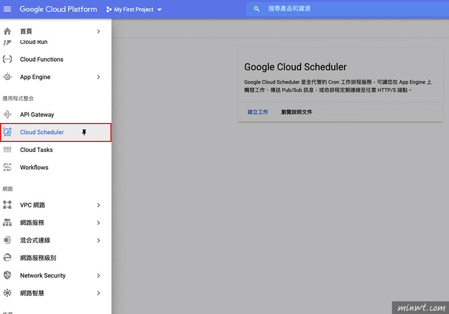Click the 瀏覽說明文件 button
This screenshot has height=314, width=449.
[x=296, y=112]
